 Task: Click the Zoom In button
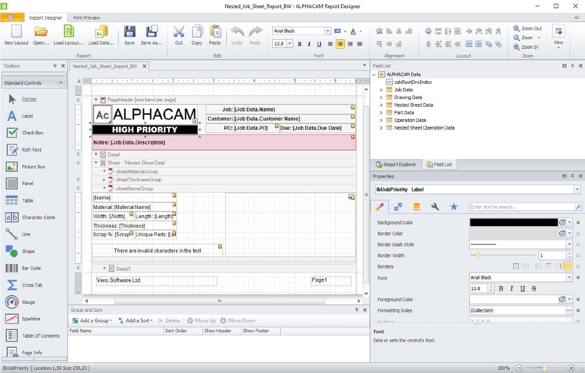(526, 47)
